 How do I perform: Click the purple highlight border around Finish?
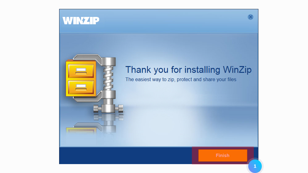223,148
